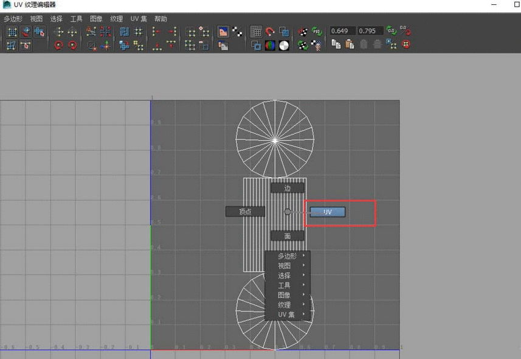Toggle the checkered tiles display

pyautogui.click(x=237, y=32)
